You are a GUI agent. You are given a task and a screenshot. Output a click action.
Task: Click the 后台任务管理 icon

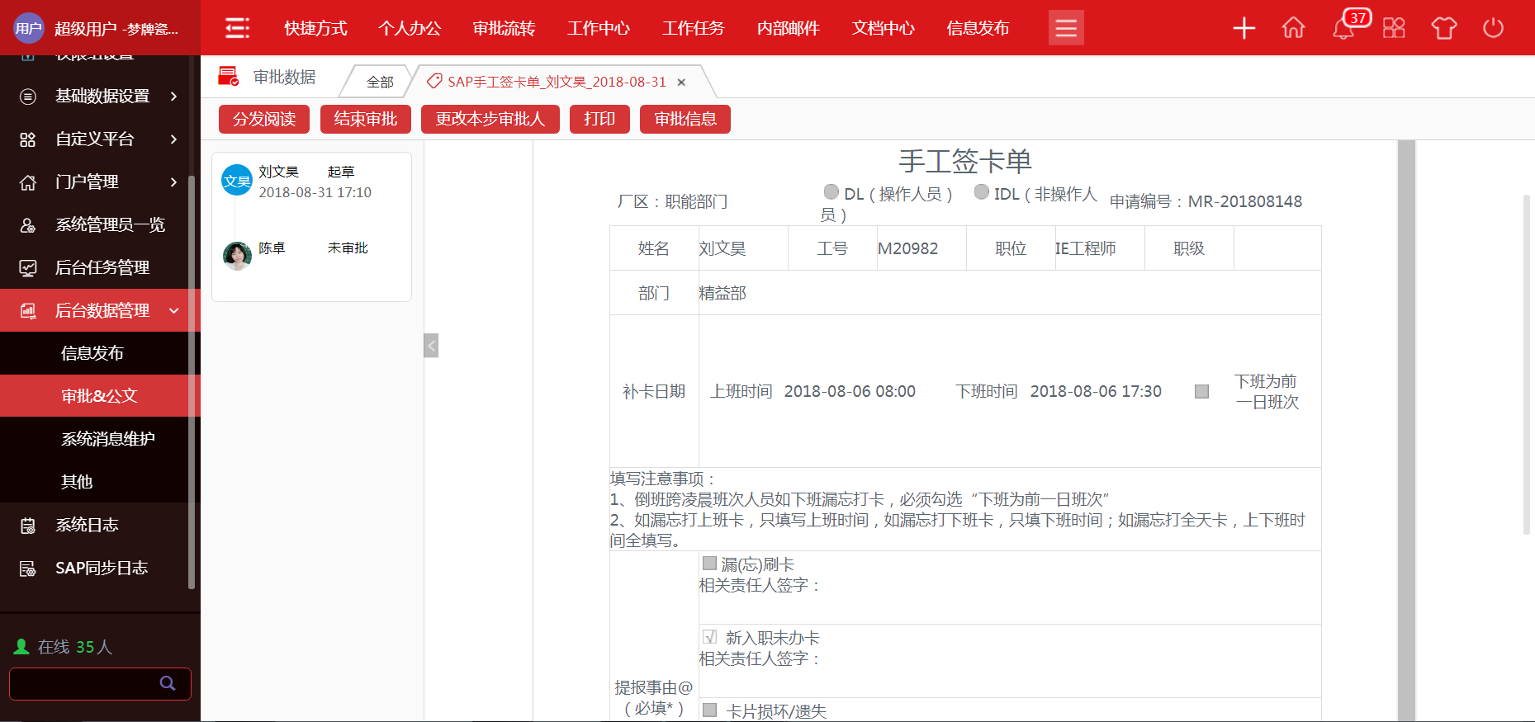point(28,268)
